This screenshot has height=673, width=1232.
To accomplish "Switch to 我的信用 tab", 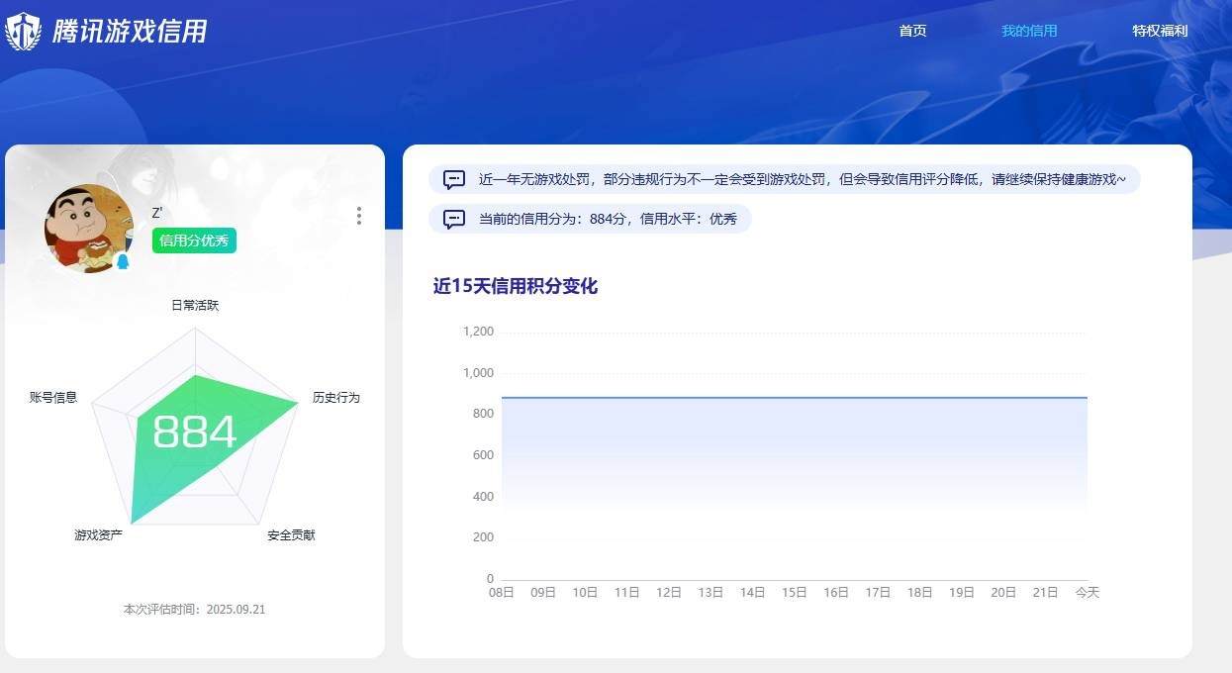I will [x=1029, y=31].
